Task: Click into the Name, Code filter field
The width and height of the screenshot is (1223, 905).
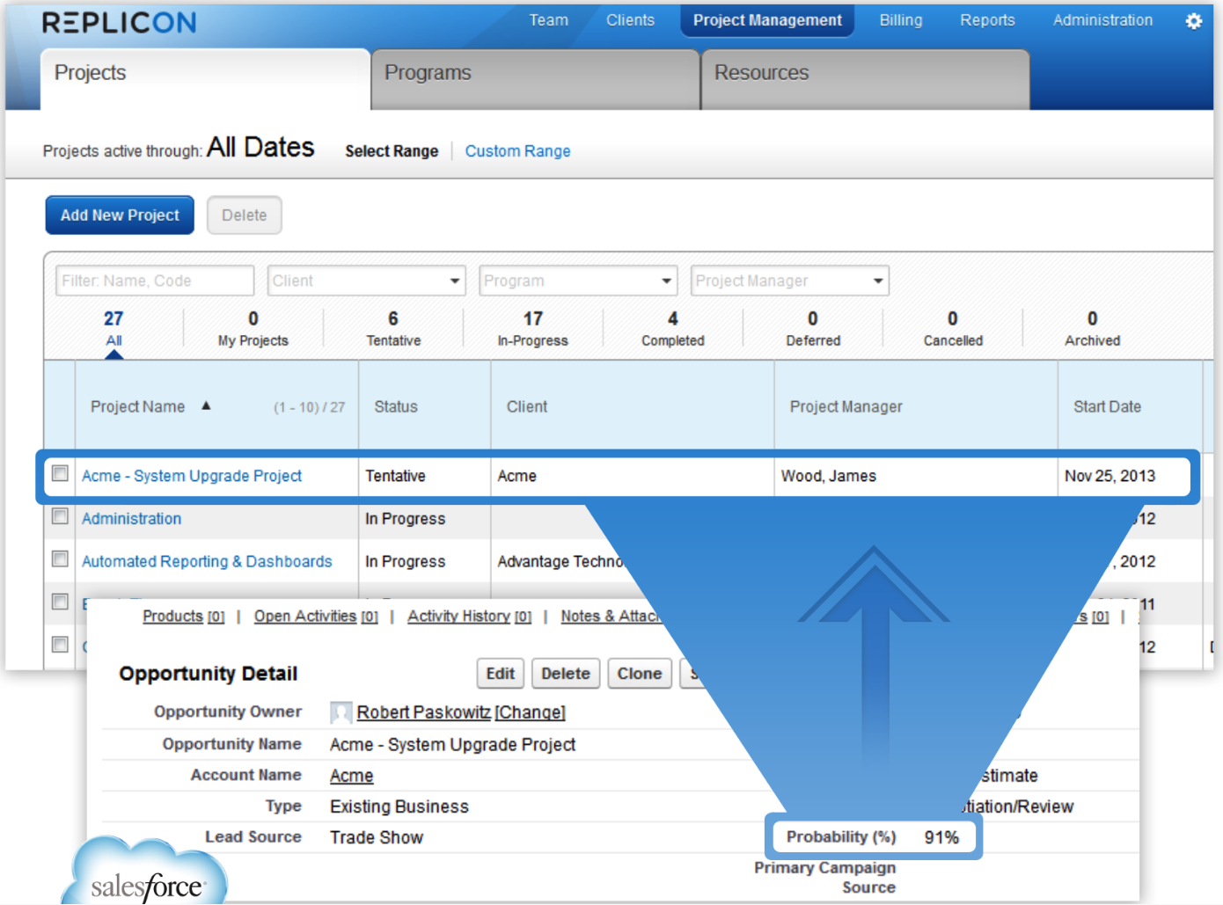Action: click(155, 281)
